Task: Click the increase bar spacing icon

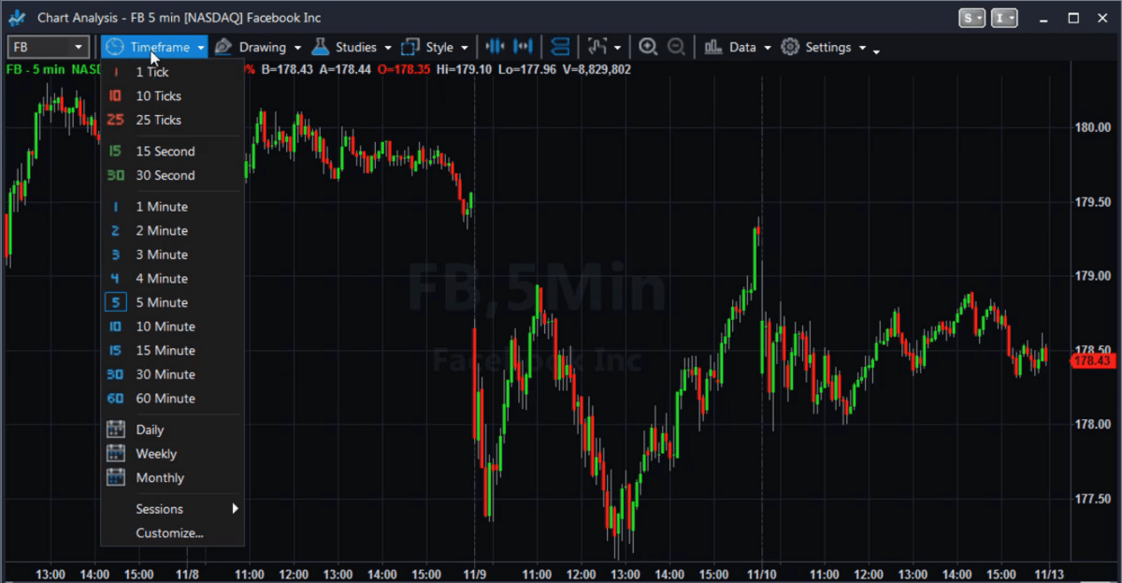Action: coord(523,47)
